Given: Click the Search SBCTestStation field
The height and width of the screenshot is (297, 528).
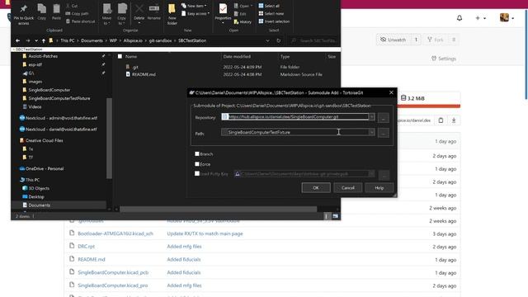Looking at the screenshot, I should tap(313, 40).
